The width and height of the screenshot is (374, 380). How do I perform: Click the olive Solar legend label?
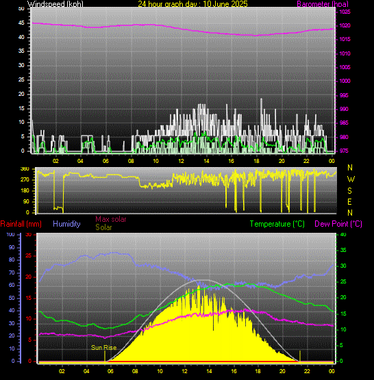point(103,227)
